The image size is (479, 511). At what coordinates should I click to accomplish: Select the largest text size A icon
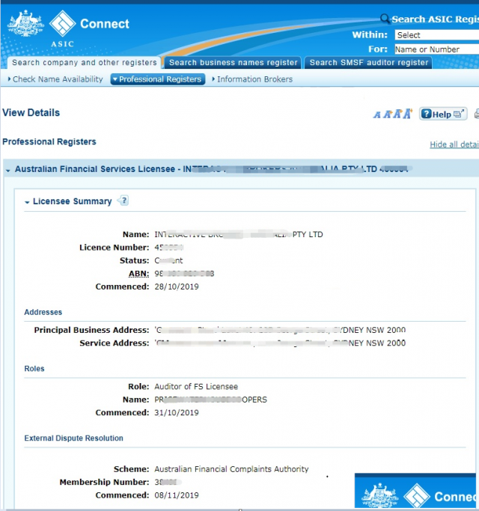pos(407,114)
